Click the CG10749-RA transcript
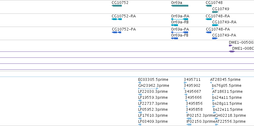The image size is (254, 126). (x=215, y=25)
